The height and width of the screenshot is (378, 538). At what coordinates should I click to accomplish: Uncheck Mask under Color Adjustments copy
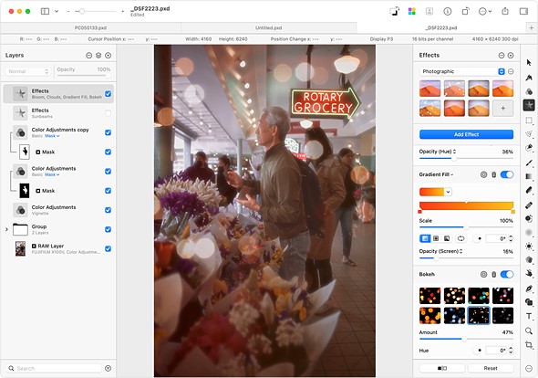pos(109,152)
